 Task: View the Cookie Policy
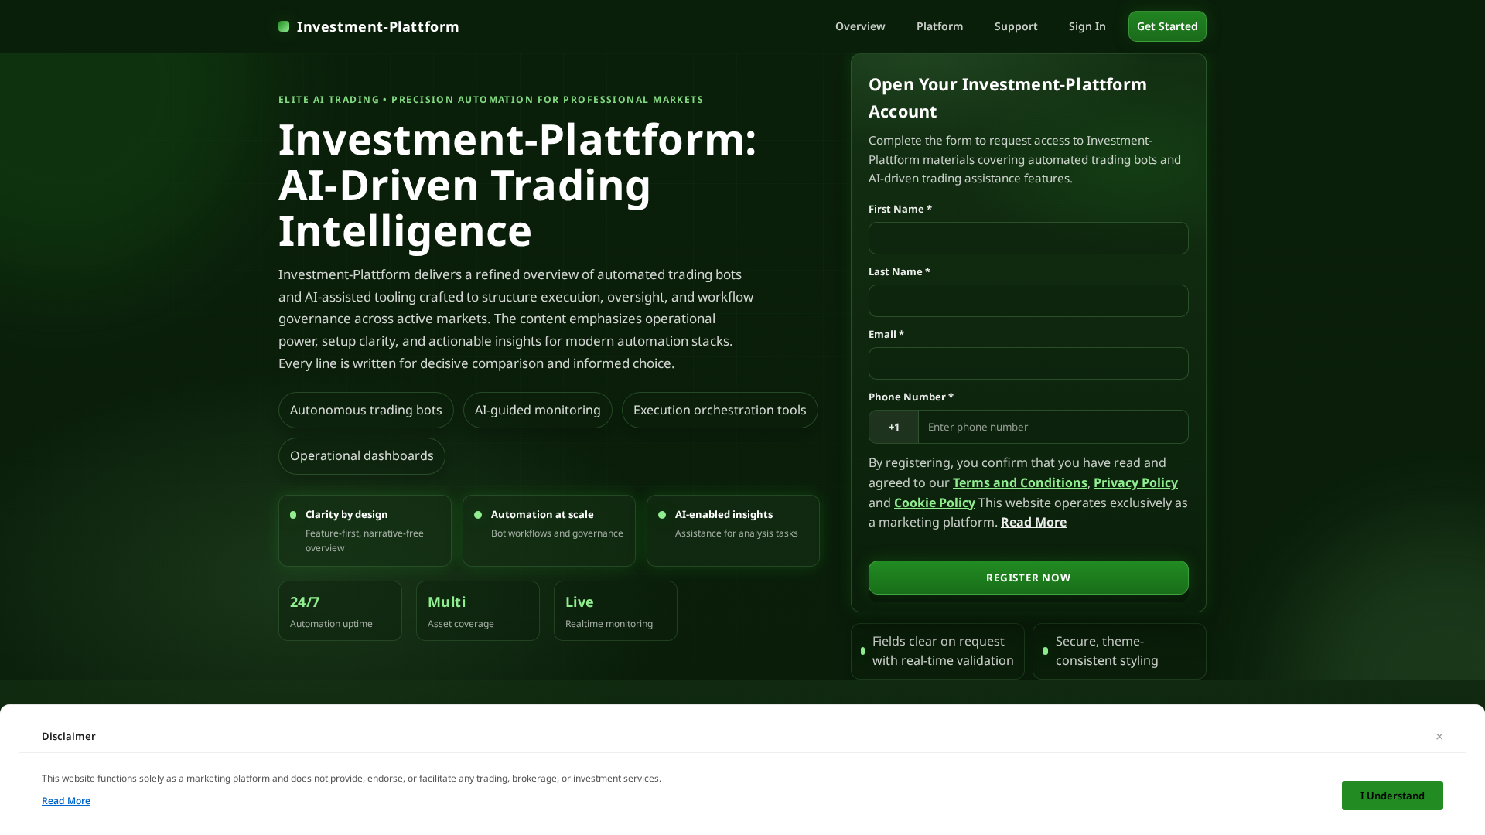tap(934, 503)
